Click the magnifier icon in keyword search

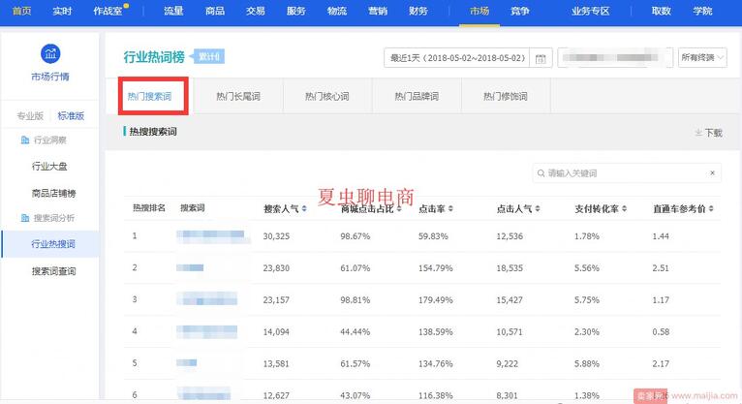541,173
